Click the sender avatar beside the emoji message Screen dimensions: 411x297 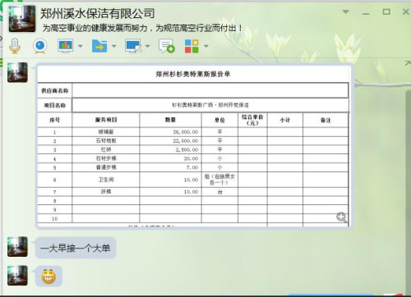tap(17, 276)
